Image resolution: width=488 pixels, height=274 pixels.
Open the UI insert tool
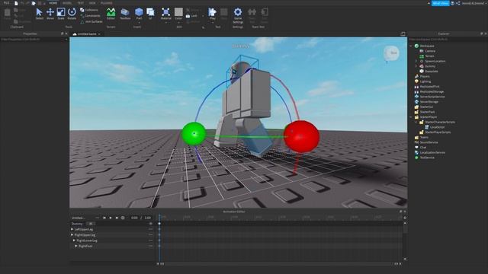pos(150,14)
